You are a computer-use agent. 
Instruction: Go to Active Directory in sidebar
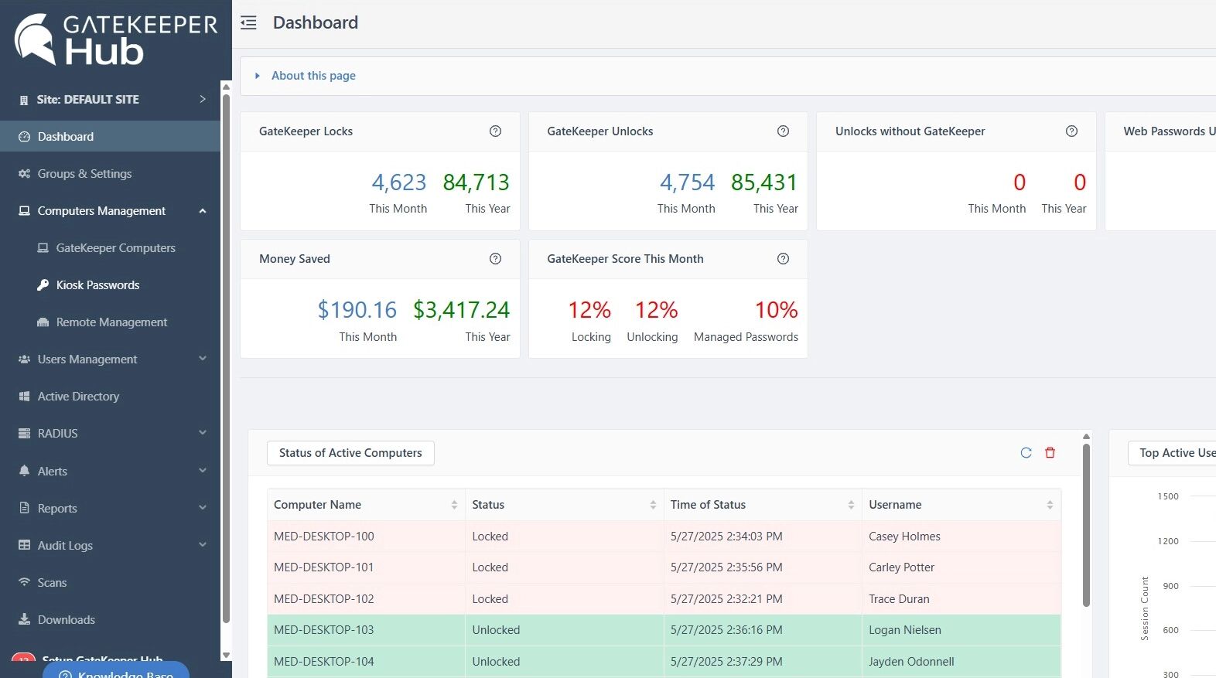pyautogui.click(x=78, y=397)
